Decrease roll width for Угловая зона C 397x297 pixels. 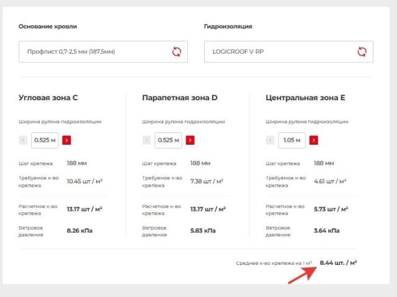point(23,140)
